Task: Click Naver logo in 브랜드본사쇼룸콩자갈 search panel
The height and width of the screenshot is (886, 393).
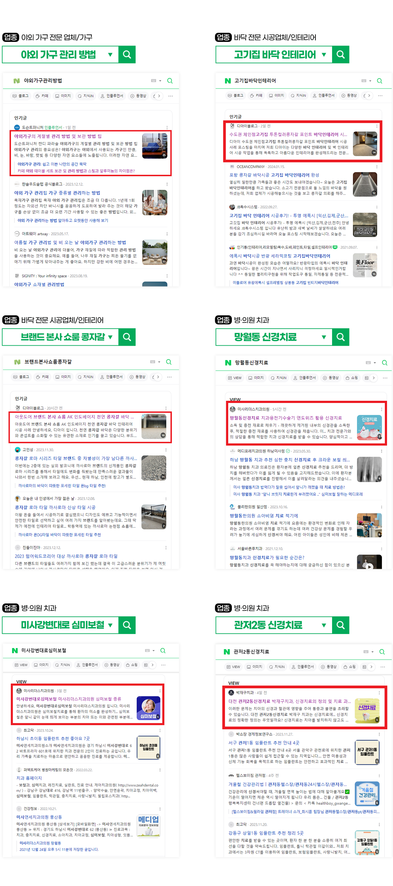Action: [17, 362]
